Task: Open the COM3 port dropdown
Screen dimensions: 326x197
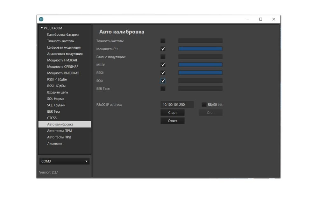Action: pos(64,161)
